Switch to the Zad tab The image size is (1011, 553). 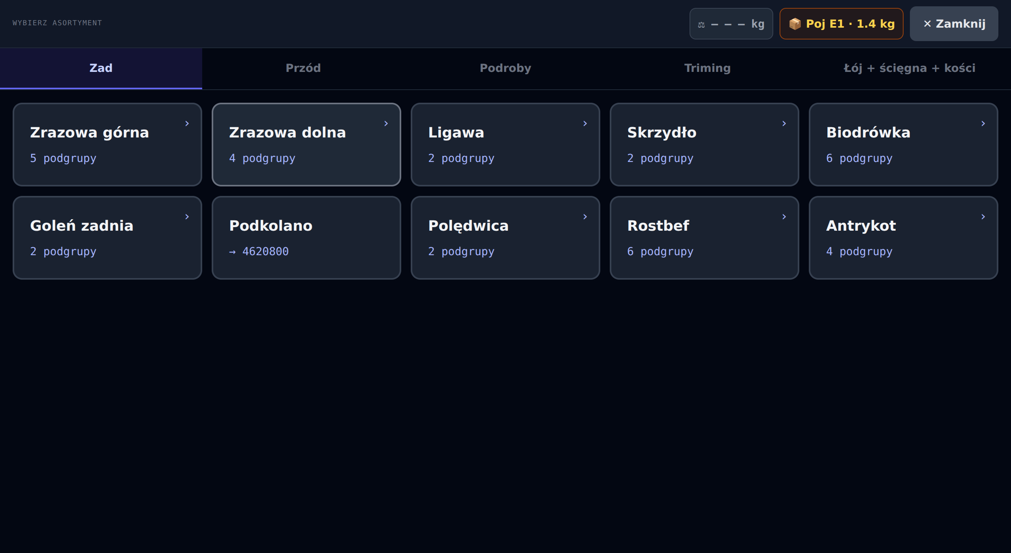click(x=101, y=68)
